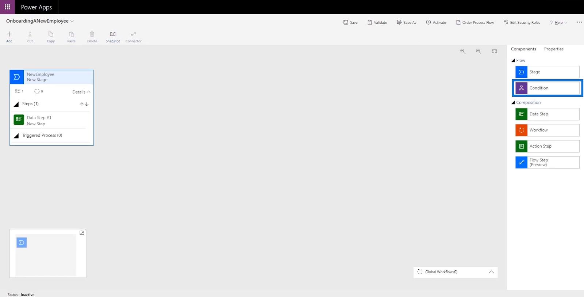Click Order Process Flow

tap(475, 22)
